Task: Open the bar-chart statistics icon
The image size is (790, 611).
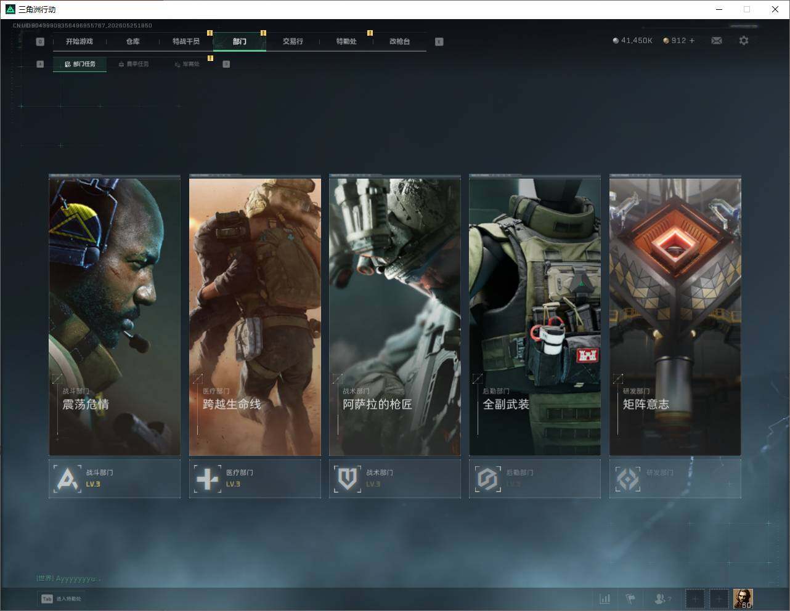Action: 605,599
